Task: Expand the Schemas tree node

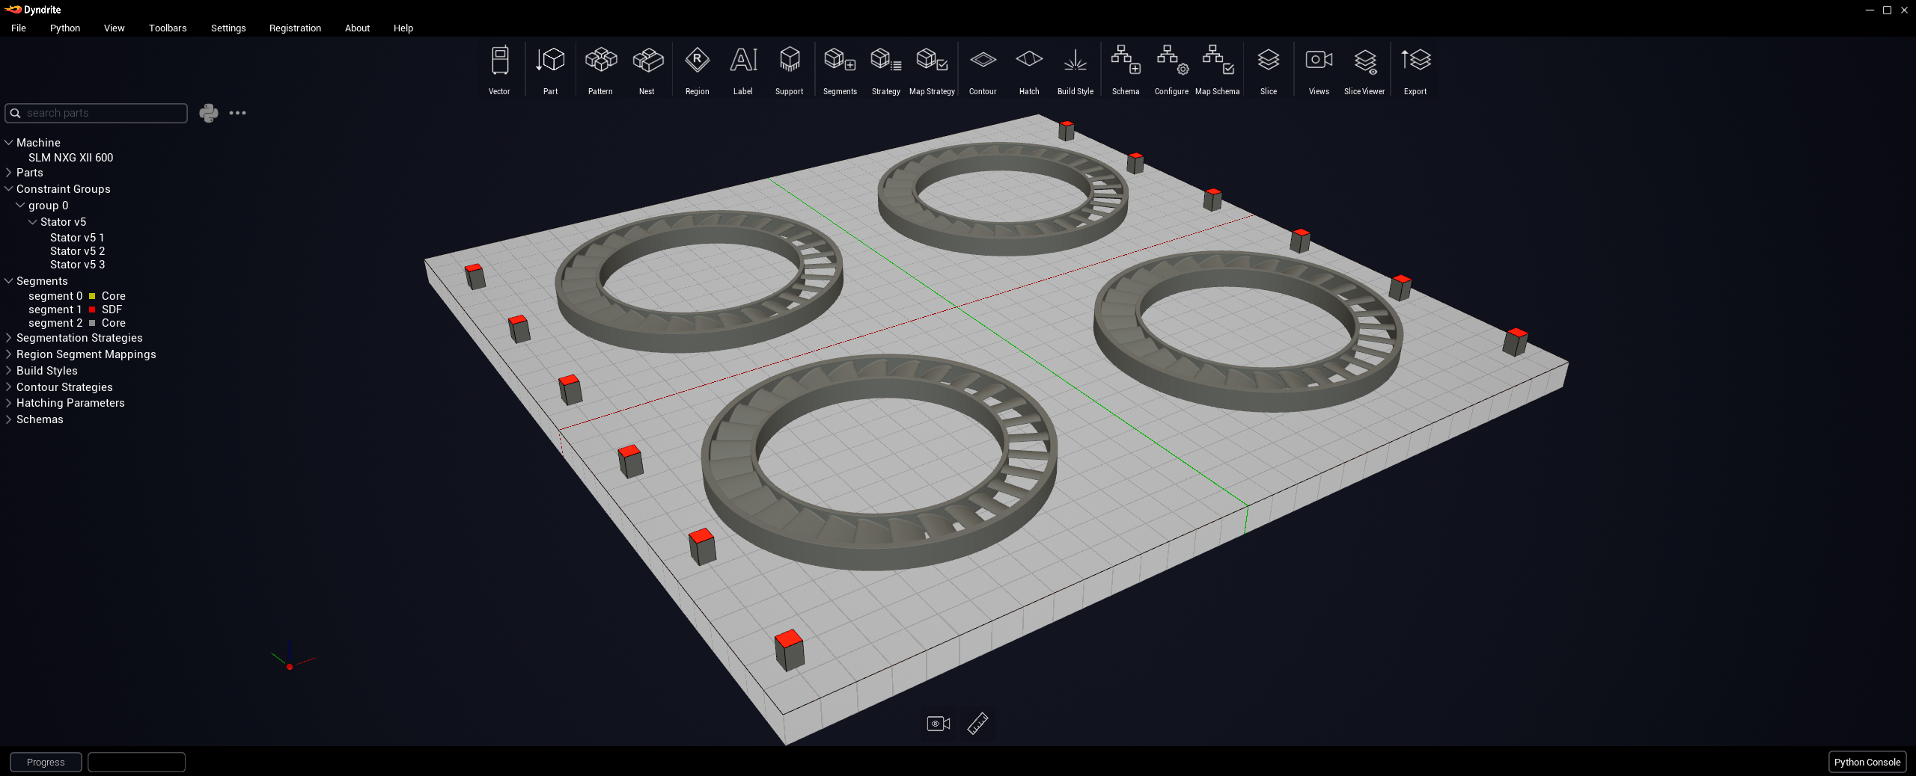Action: [x=9, y=419]
